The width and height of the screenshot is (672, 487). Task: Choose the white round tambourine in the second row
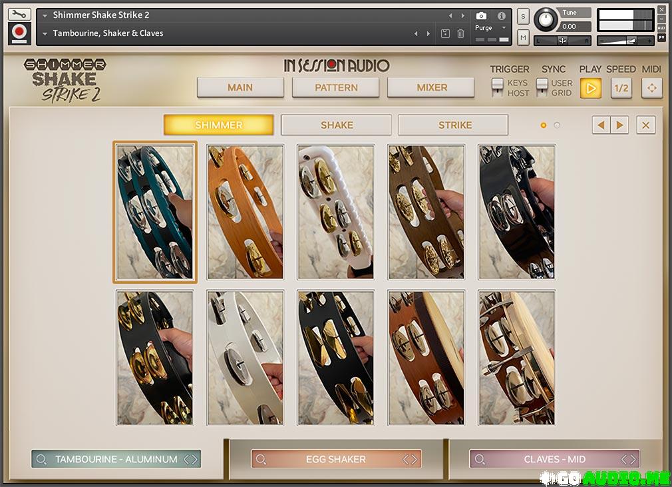click(x=245, y=358)
